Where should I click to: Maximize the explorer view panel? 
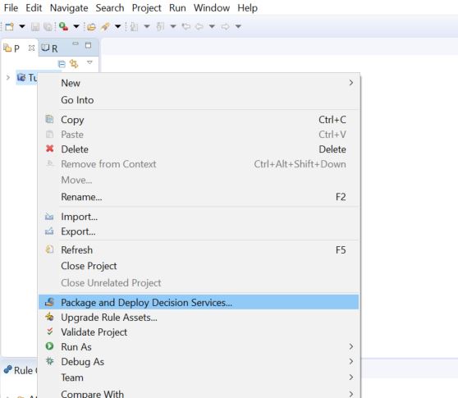coord(88,45)
